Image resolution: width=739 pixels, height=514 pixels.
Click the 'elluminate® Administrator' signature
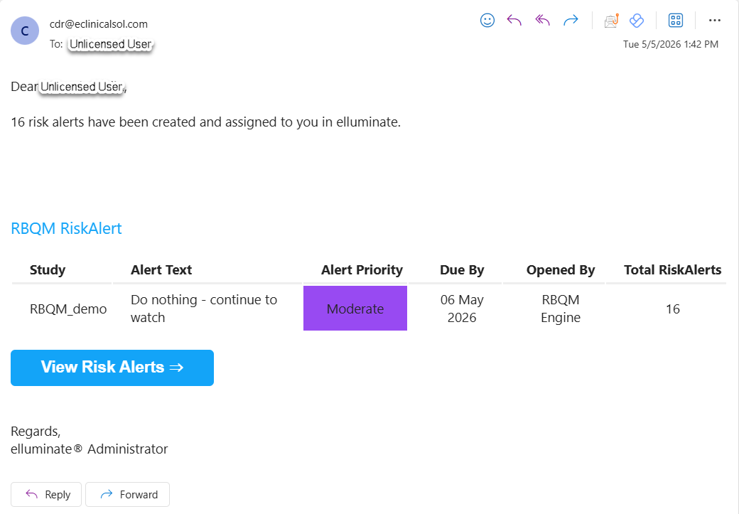[x=89, y=449]
